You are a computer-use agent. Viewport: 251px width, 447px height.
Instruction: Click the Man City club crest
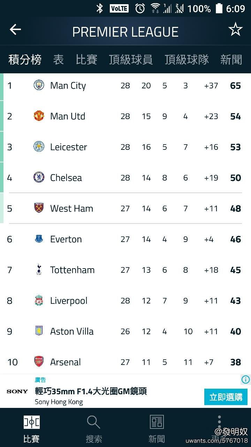pos(39,85)
